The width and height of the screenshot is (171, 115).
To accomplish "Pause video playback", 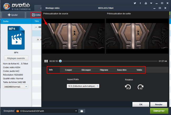I will [46, 61].
